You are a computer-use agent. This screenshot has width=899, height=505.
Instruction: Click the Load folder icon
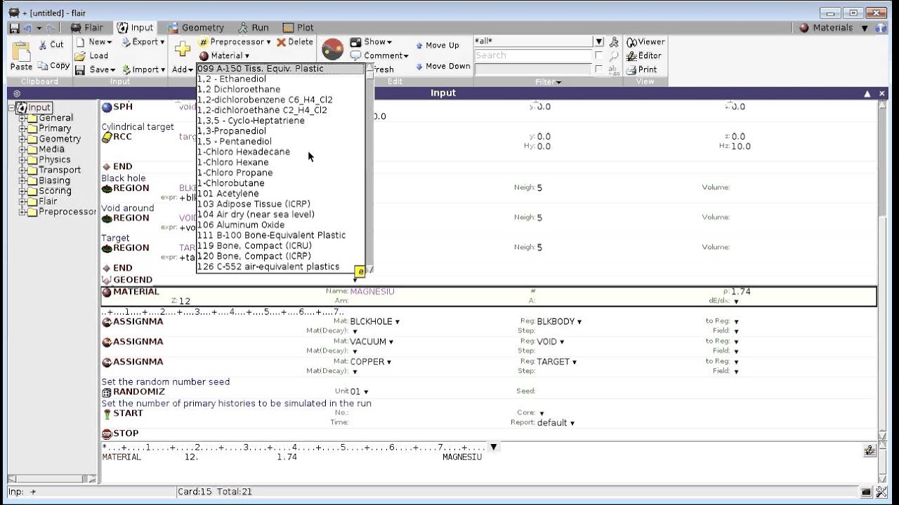click(81, 55)
